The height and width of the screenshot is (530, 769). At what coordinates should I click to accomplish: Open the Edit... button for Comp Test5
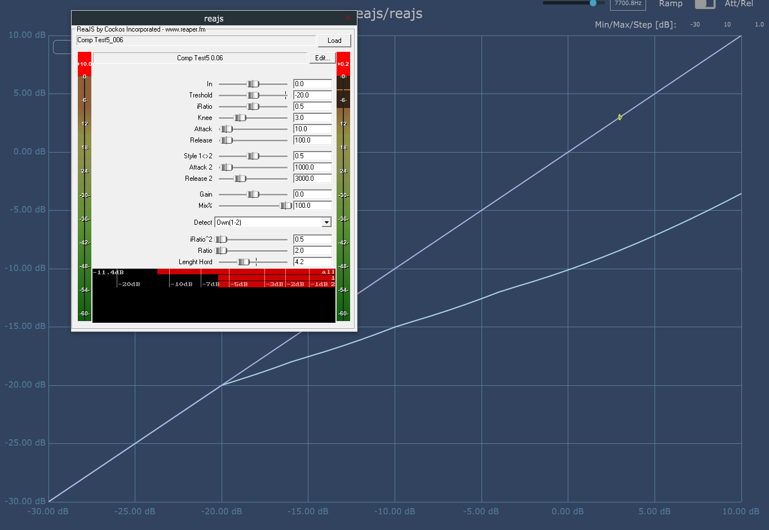(322, 58)
